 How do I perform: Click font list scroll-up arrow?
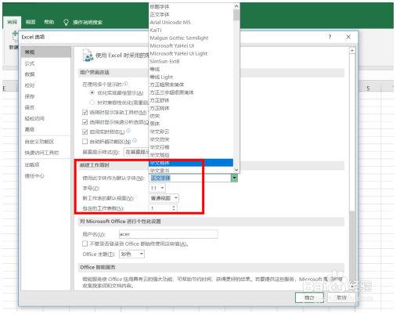[236, 6]
